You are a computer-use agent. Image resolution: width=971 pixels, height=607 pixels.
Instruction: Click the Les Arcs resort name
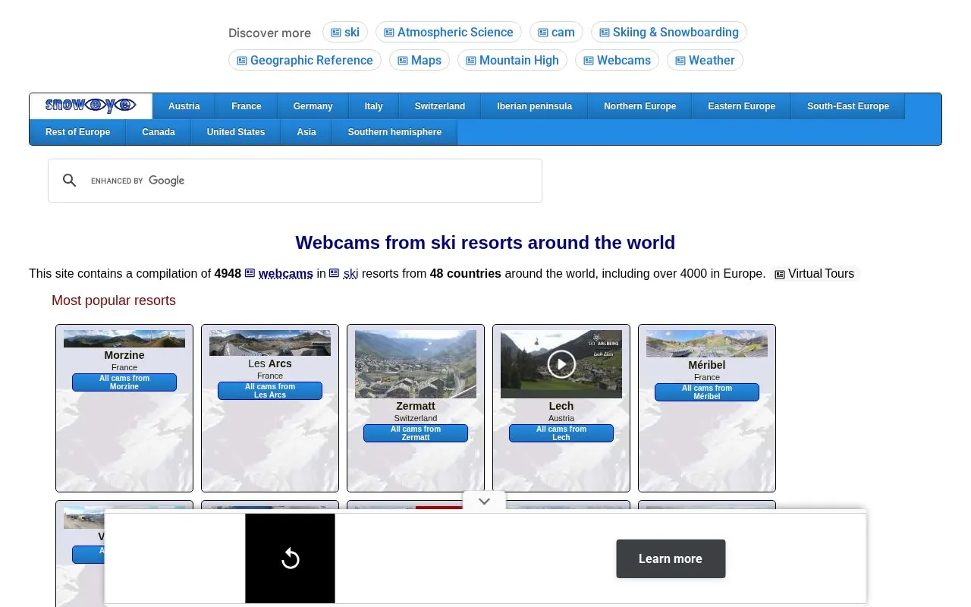270,363
